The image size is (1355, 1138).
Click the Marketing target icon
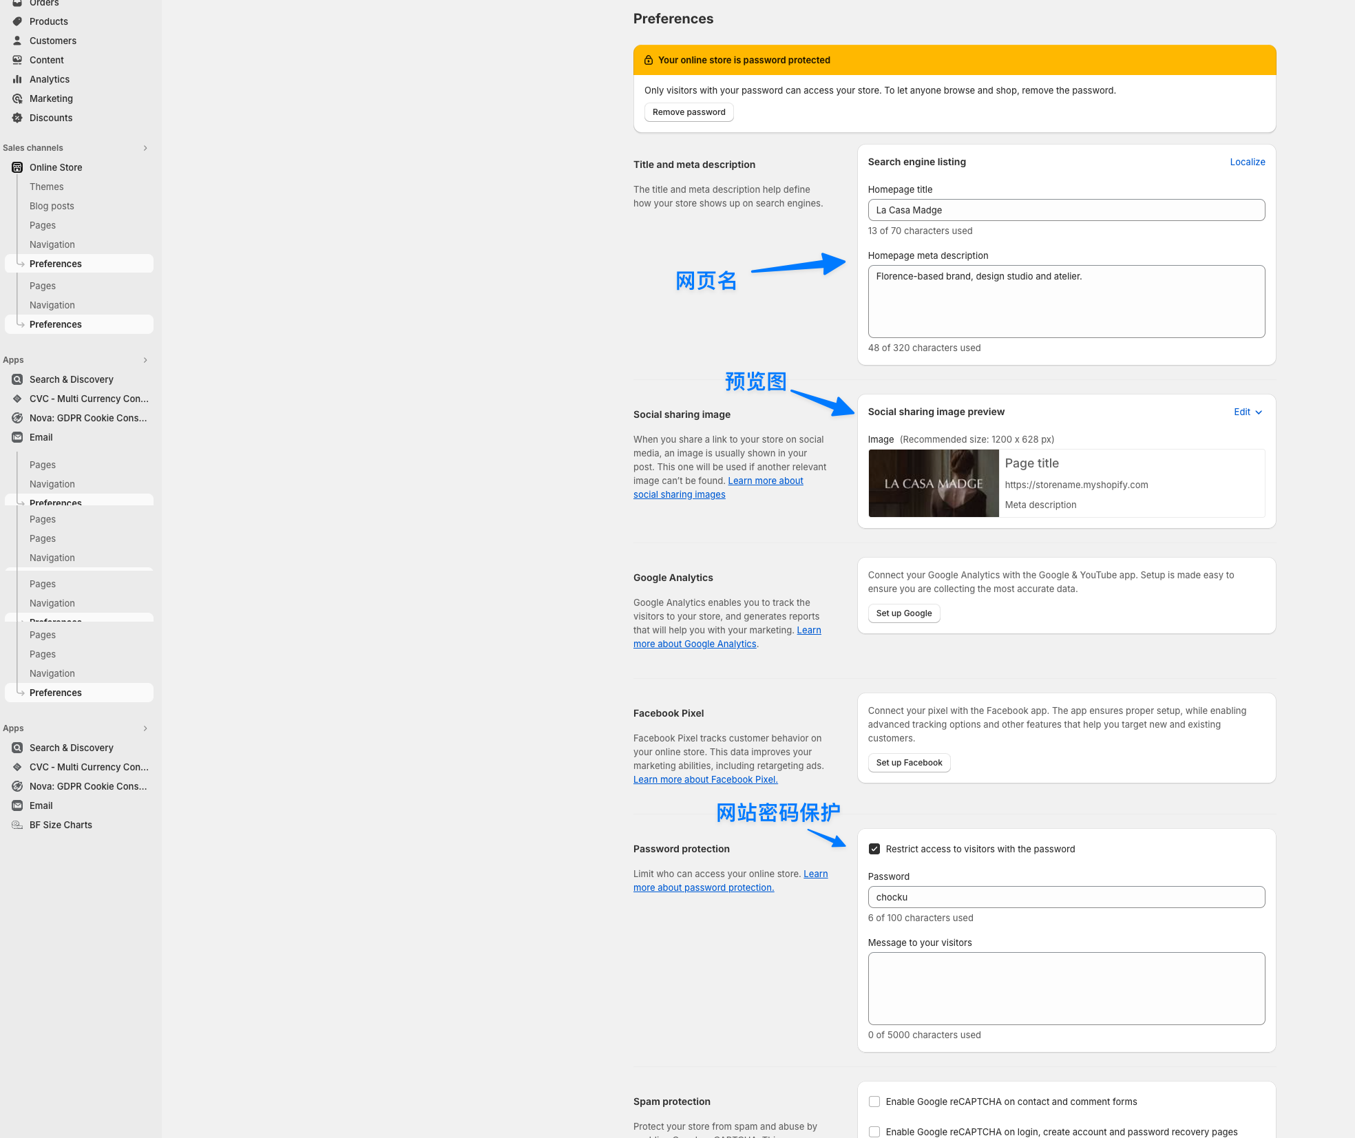pyautogui.click(x=17, y=98)
